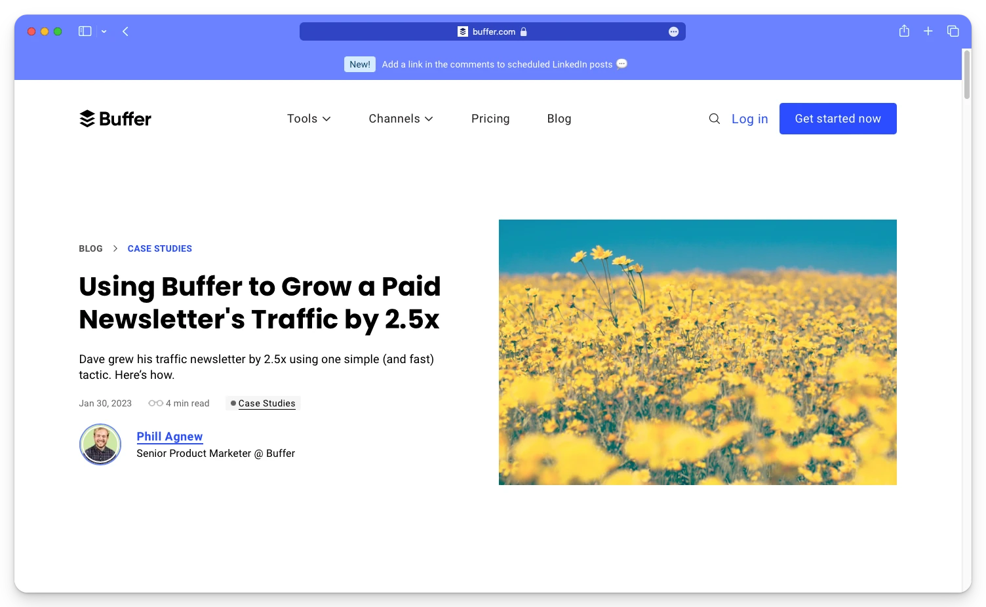986x607 pixels.
Task: Click the New! badge in banner
Action: click(x=360, y=64)
